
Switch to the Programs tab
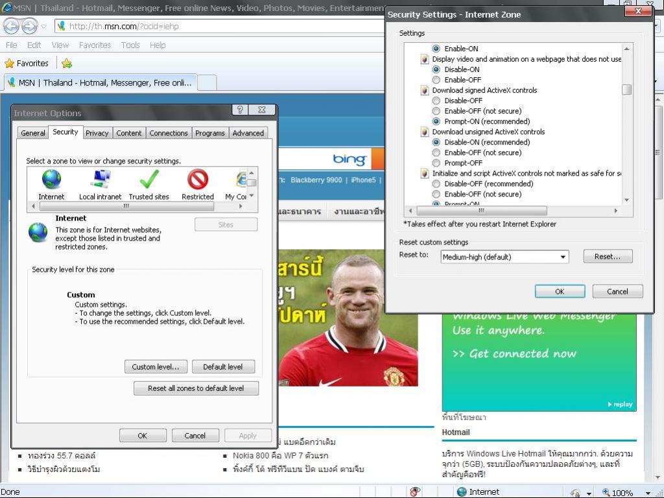click(x=210, y=133)
